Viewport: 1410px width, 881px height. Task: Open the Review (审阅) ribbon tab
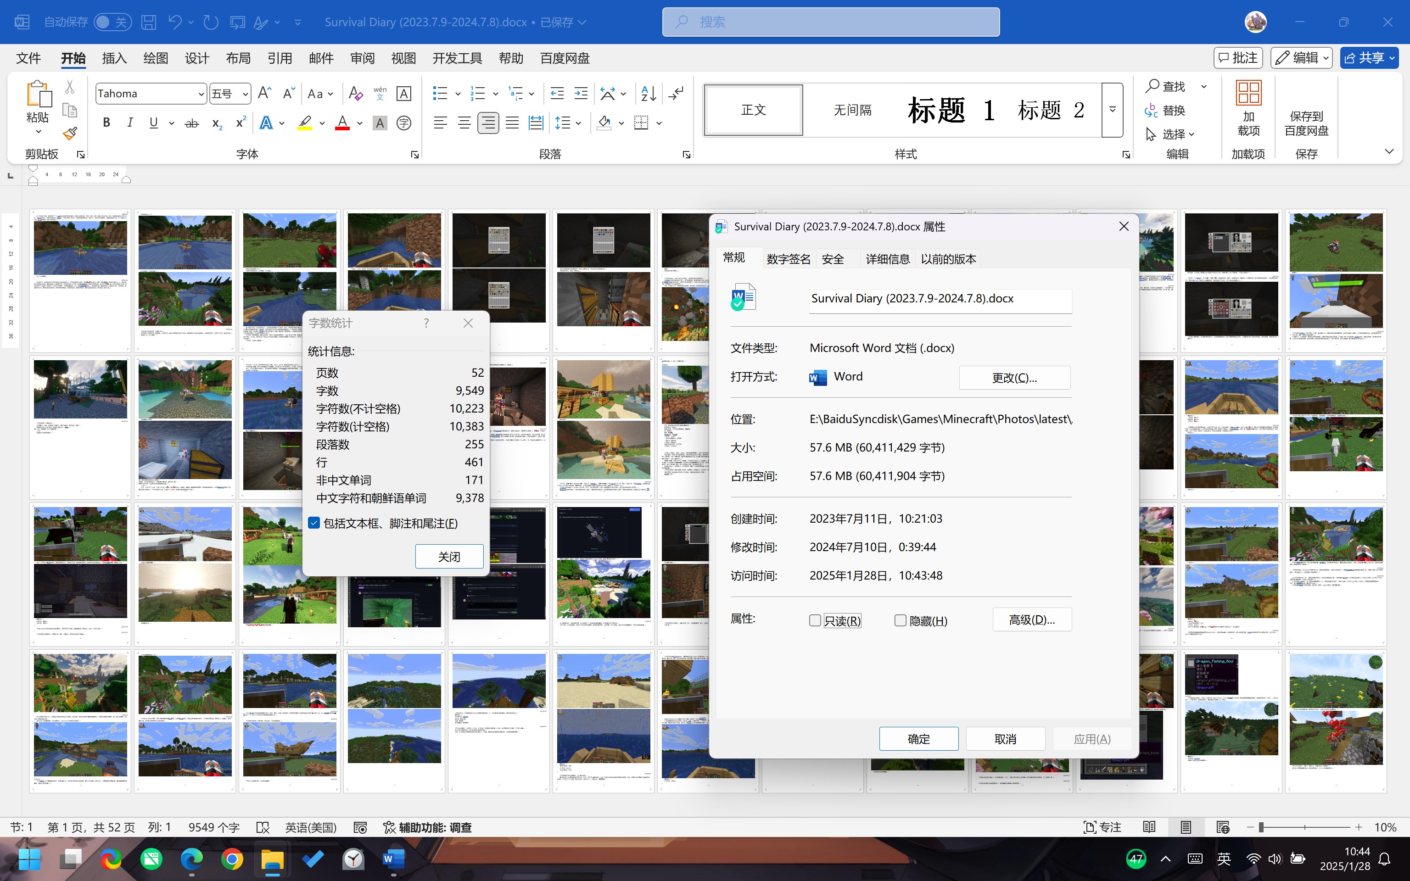click(363, 58)
